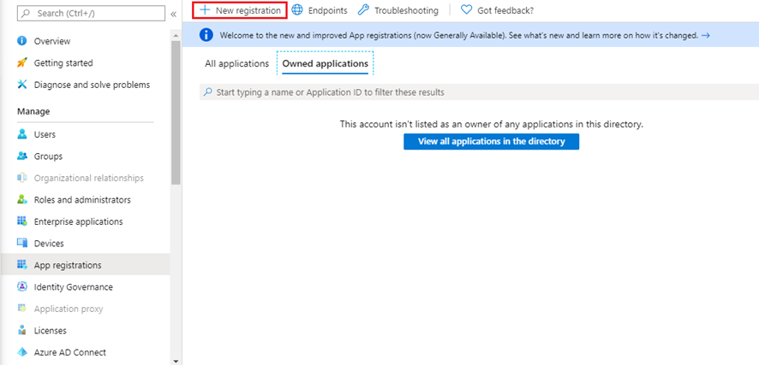Launch Troubleshooting from the toolbar
This screenshot has height=365, width=759.
tap(398, 10)
